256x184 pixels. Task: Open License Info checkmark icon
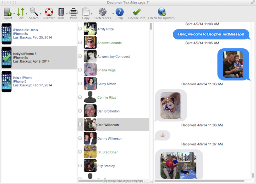click(x=137, y=12)
